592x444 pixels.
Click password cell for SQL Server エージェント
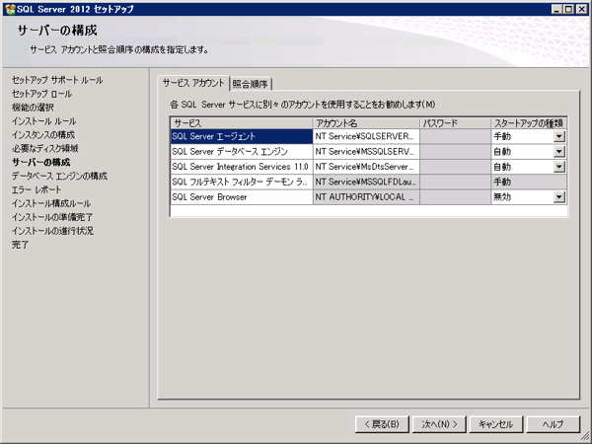(455, 136)
